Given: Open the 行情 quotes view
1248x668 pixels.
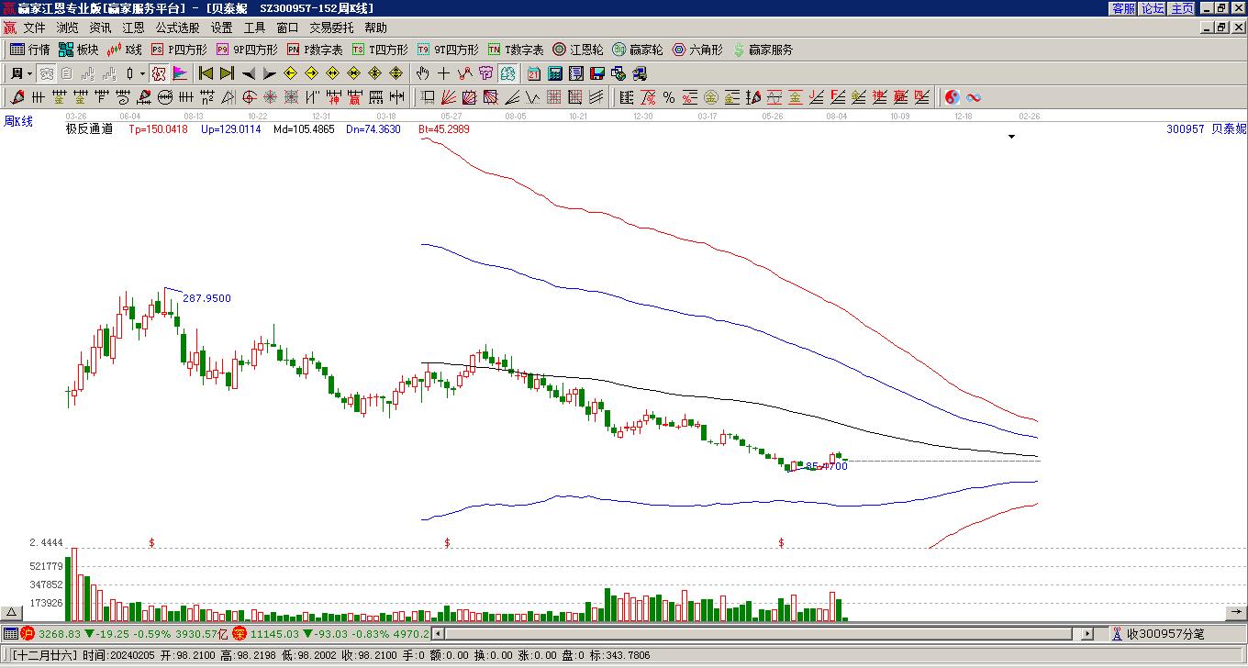Looking at the screenshot, I should pyautogui.click(x=30, y=50).
